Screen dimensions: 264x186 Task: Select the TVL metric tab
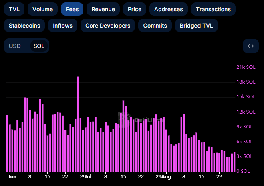[14, 9]
